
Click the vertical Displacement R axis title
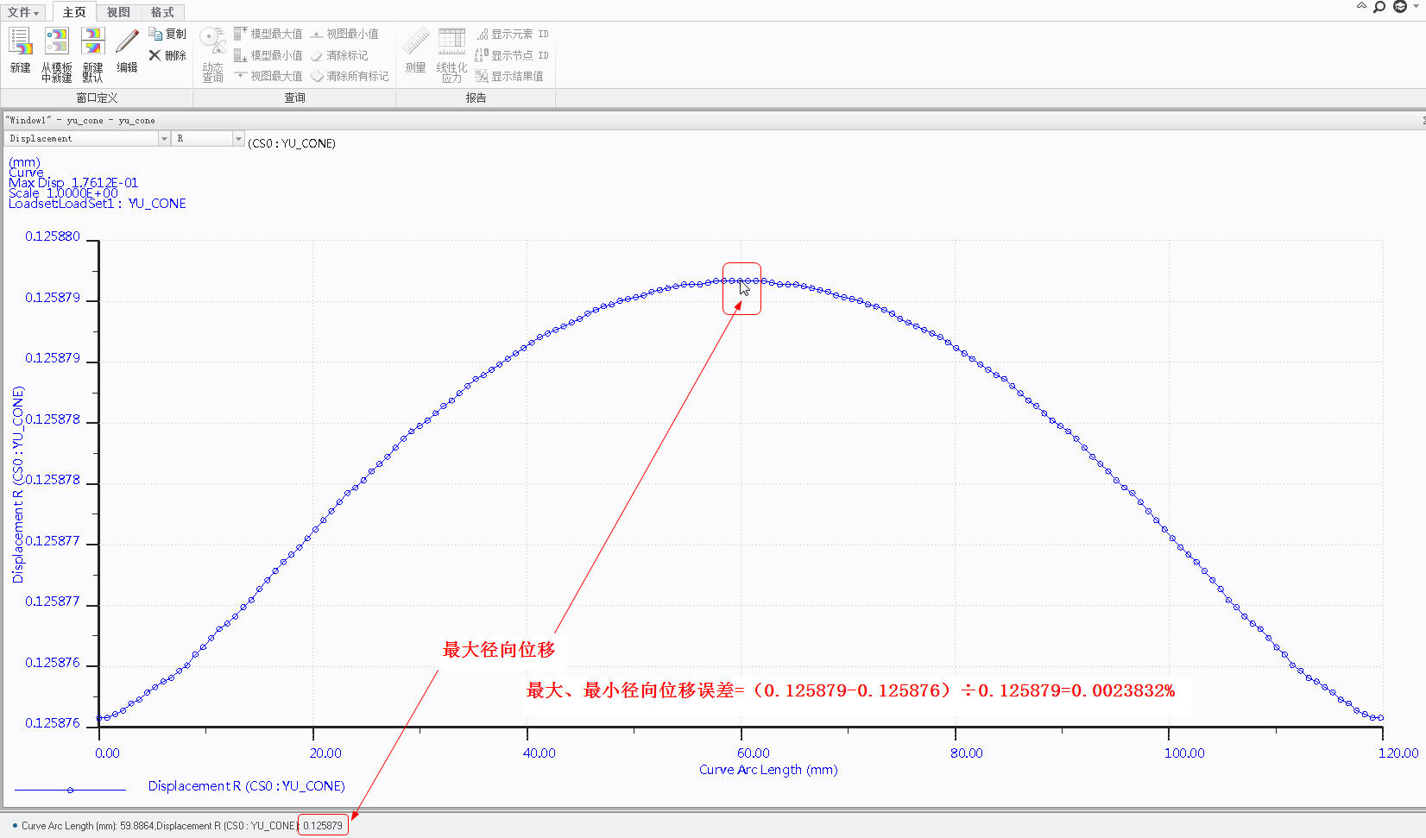18,485
